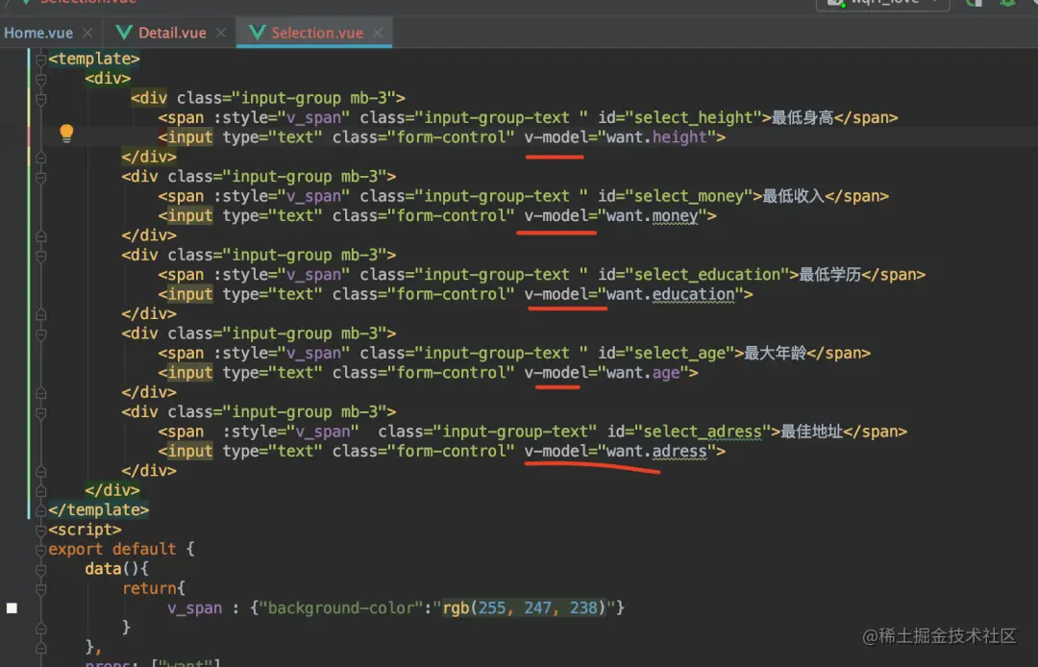Click the select_age id value
Image resolution: width=1038 pixels, height=667 pixels.
pyautogui.click(x=680, y=354)
